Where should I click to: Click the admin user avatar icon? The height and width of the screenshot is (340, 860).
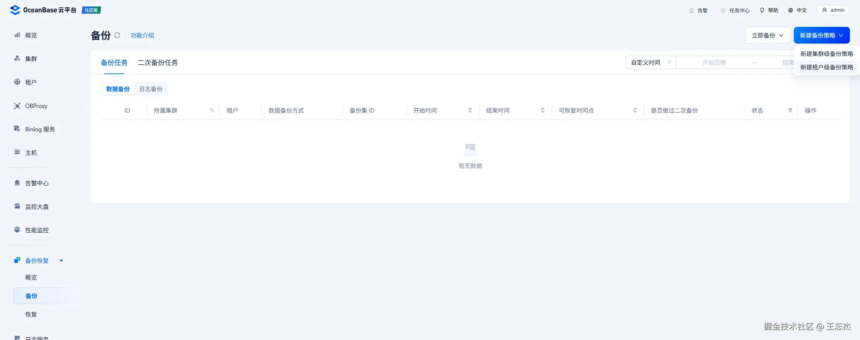point(824,10)
